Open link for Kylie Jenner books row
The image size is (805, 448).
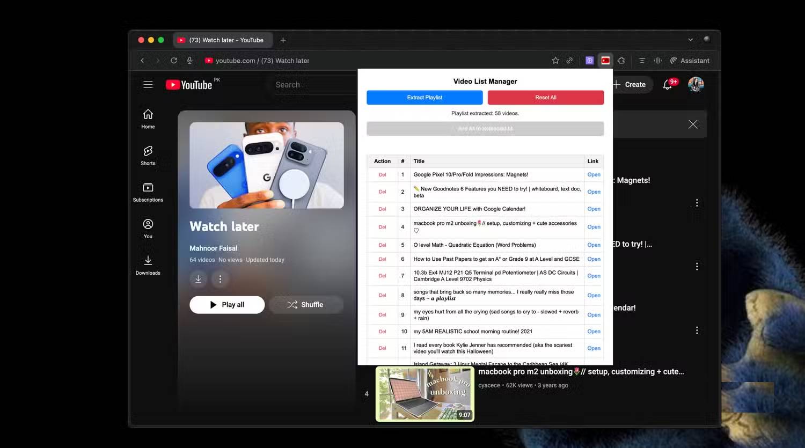(594, 348)
